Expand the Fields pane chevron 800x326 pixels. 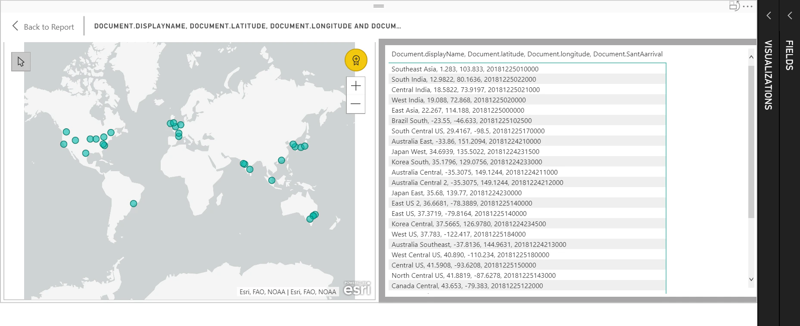(790, 15)
